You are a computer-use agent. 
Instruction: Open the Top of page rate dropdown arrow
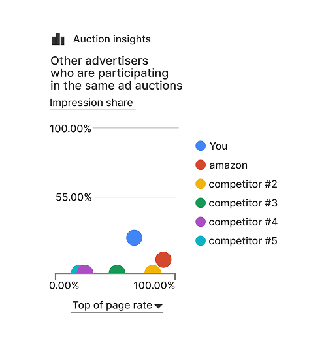point(158,306)
